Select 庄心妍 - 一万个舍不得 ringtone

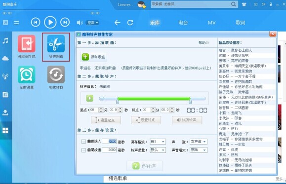(247, 76)
